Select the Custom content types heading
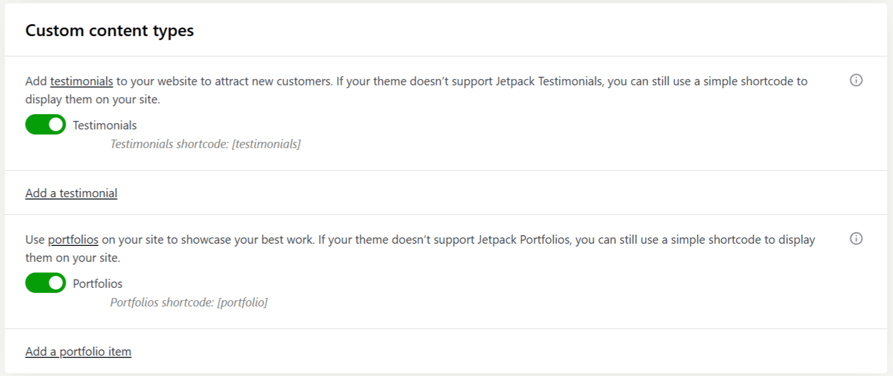This screenshot has width=893, height=376. pyautogui.click(x=109, y=31)
